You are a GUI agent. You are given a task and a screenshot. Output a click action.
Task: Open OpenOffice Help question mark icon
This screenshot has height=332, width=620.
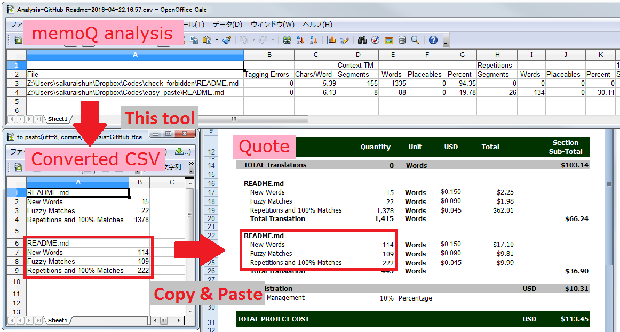433,40
